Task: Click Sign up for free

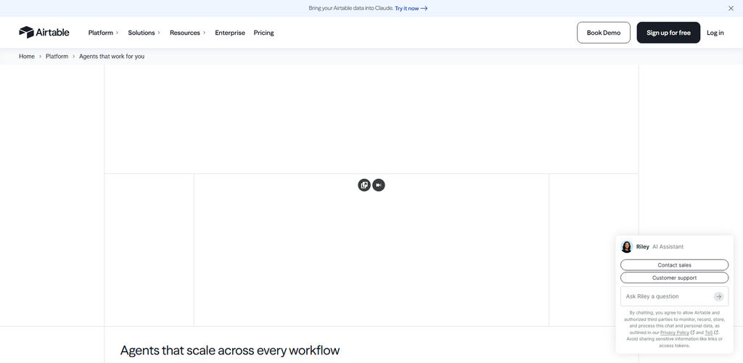Action: 668,33
